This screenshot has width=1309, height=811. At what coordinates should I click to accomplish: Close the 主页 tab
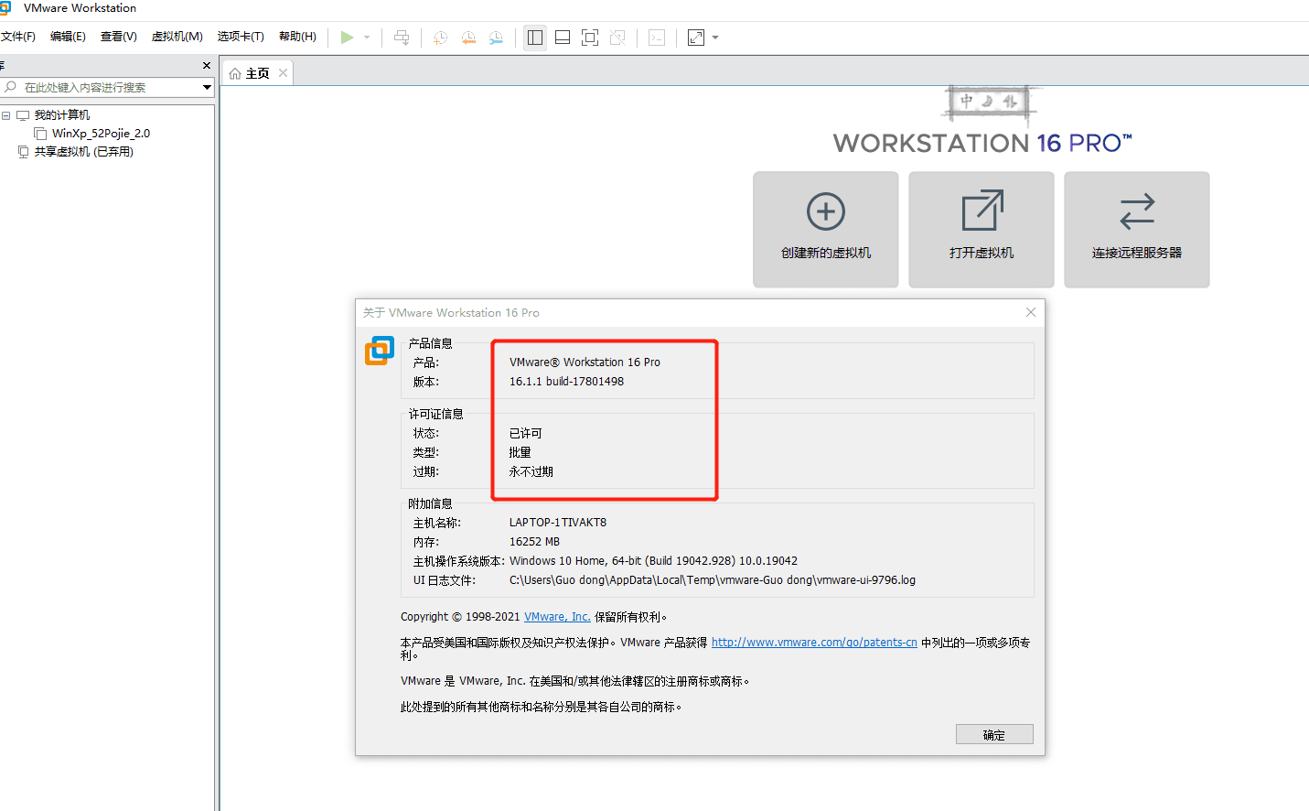point(284,73)
